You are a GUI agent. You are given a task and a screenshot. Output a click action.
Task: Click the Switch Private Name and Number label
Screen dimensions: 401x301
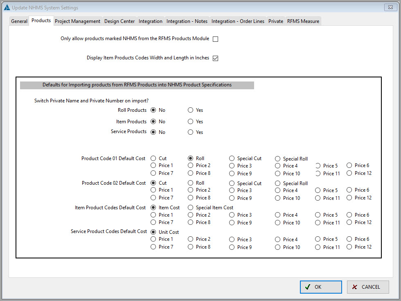[x=91, y=101]
